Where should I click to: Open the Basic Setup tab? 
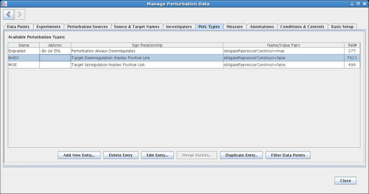pyautogui.click(x=342, y=26)
